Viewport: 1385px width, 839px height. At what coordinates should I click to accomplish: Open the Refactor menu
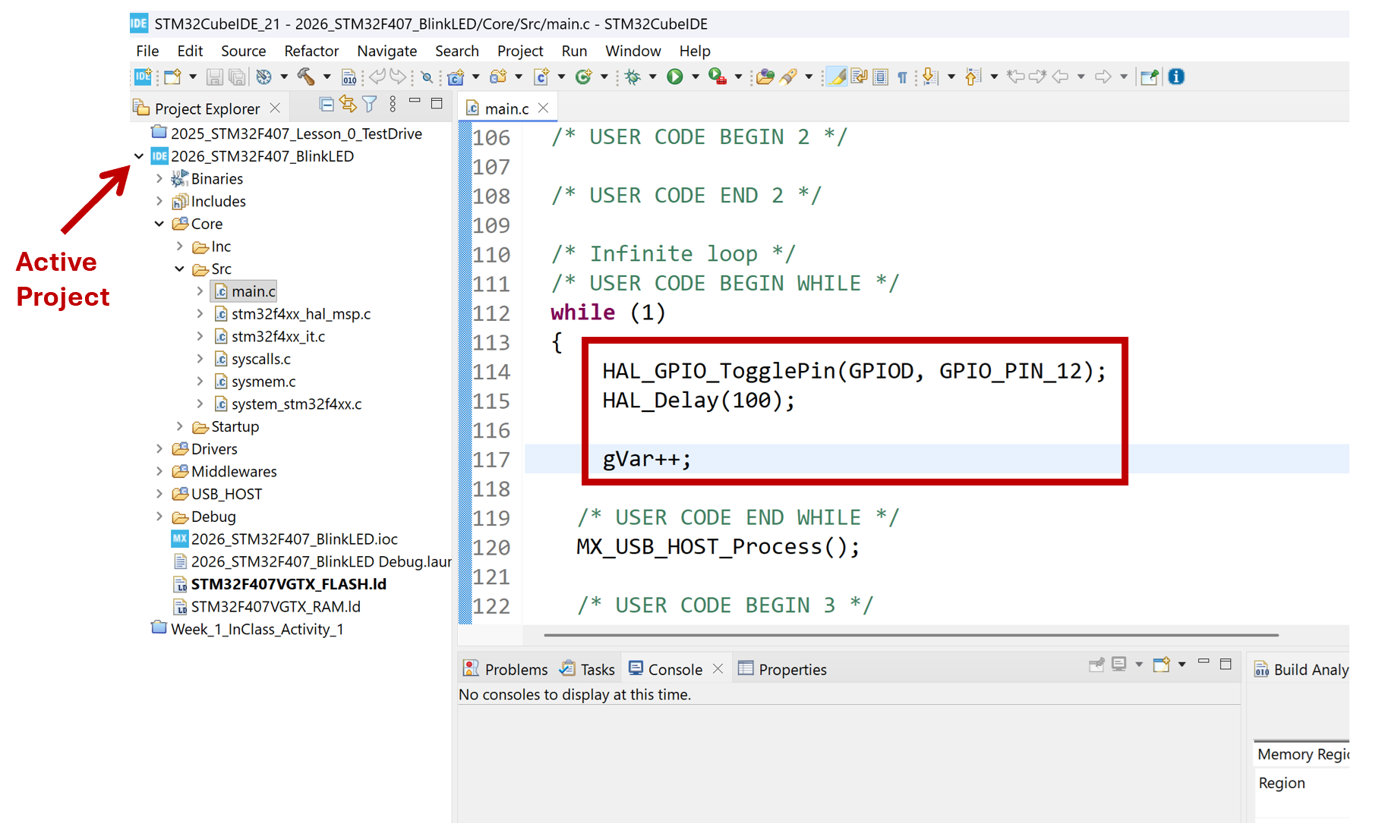(311, 51)
